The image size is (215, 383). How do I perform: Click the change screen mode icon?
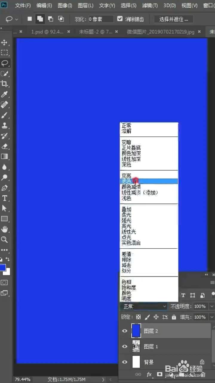click(x=4, y=293)
